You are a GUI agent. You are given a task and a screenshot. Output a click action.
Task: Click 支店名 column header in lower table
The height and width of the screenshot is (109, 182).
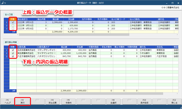pos(164,47)
